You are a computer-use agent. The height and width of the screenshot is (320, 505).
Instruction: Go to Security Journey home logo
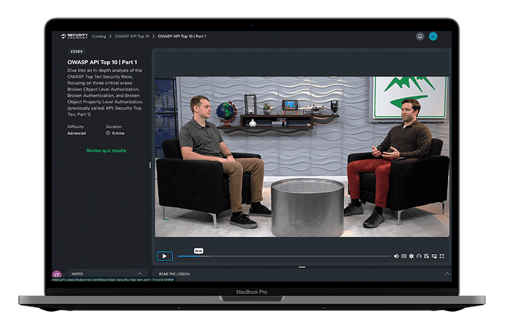74,36
